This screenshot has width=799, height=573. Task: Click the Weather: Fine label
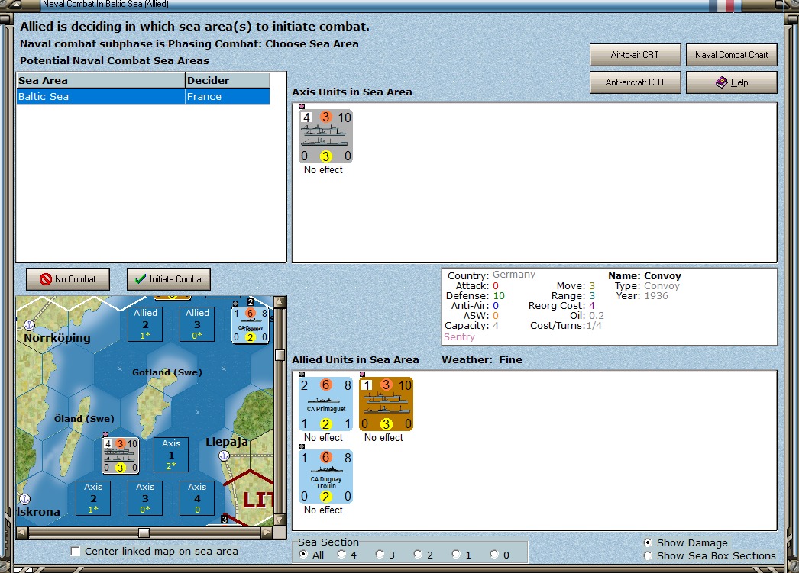pos(482,360)
